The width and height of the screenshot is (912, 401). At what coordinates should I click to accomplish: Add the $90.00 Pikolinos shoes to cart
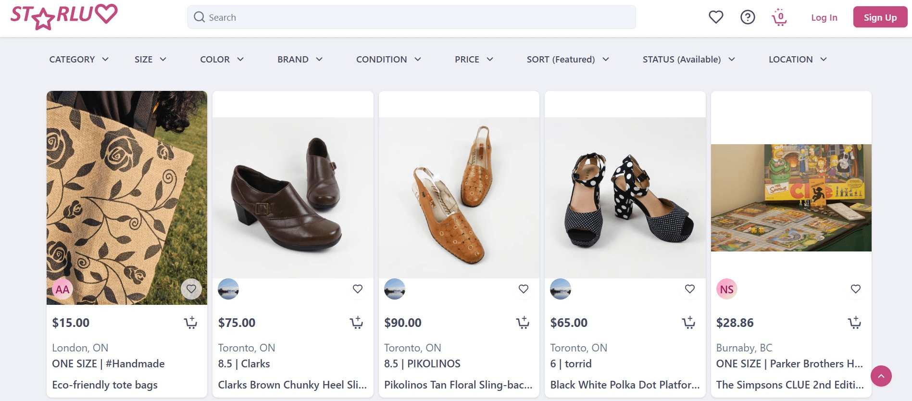click(523, 322)
